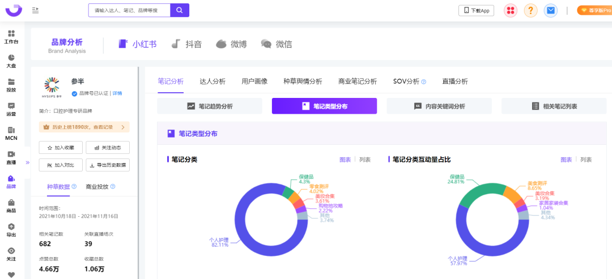Viewport: 612px width, 279px height.
Task: Open the 笔记分析 tab
Action: pos(171,81)
